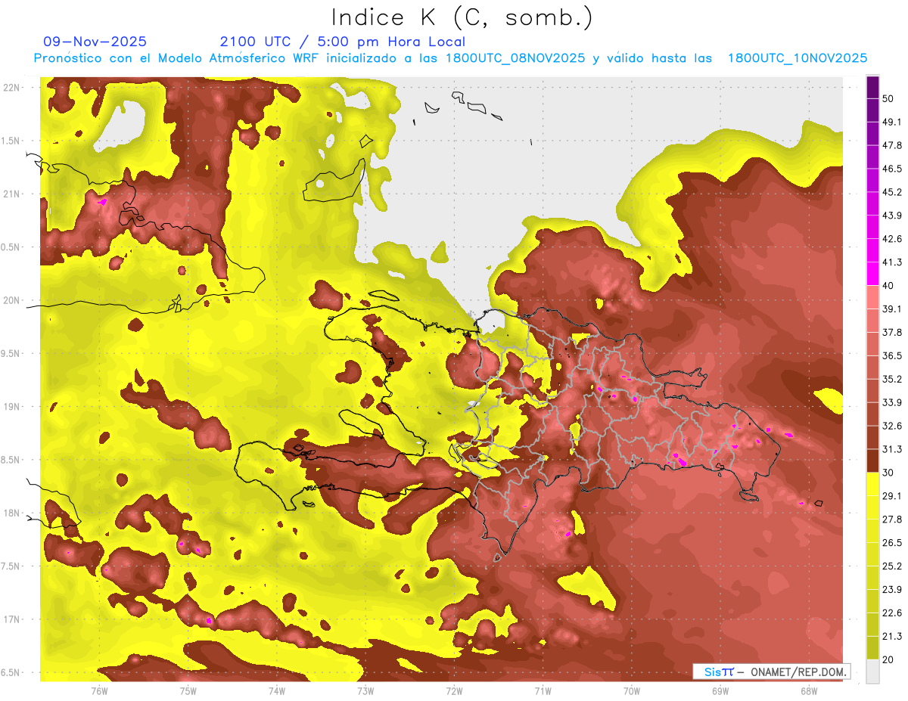Viewport: 908px width, 701px height.
Task: Click the '22.6' colorbar value
Action: click(892, 613)
